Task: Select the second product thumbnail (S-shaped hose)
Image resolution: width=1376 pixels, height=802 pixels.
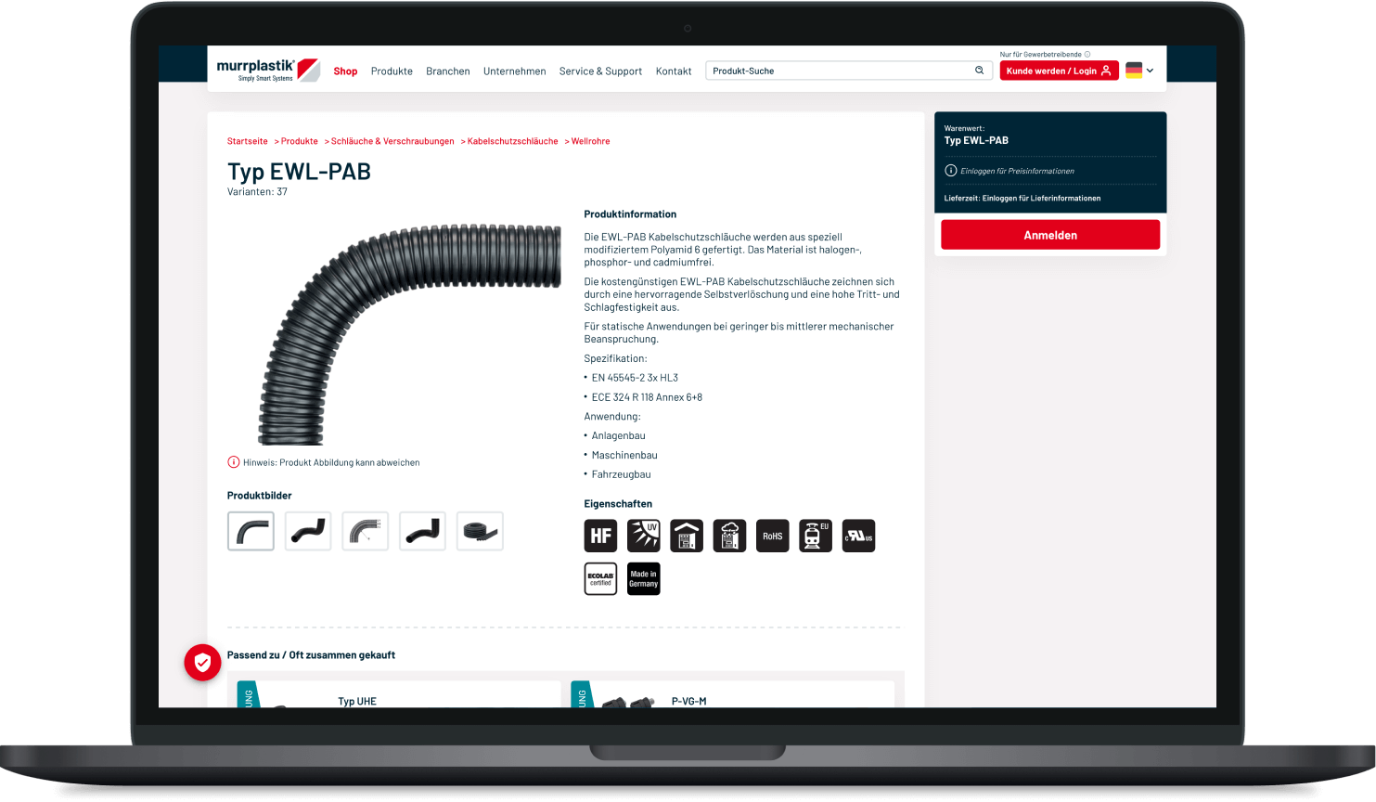Action: click(308, 531)
